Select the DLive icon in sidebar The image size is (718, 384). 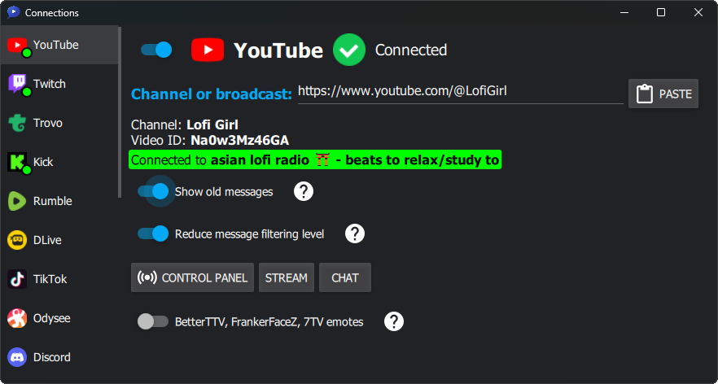click(17, 240)
